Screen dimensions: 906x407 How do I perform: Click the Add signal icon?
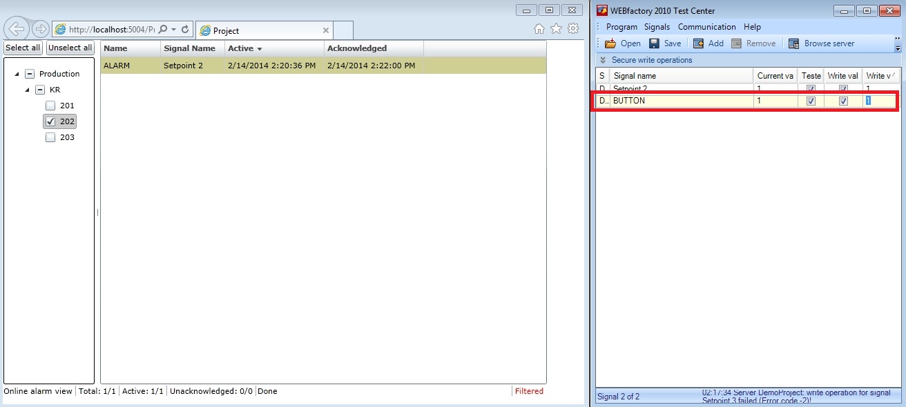[x=698, y=43]
